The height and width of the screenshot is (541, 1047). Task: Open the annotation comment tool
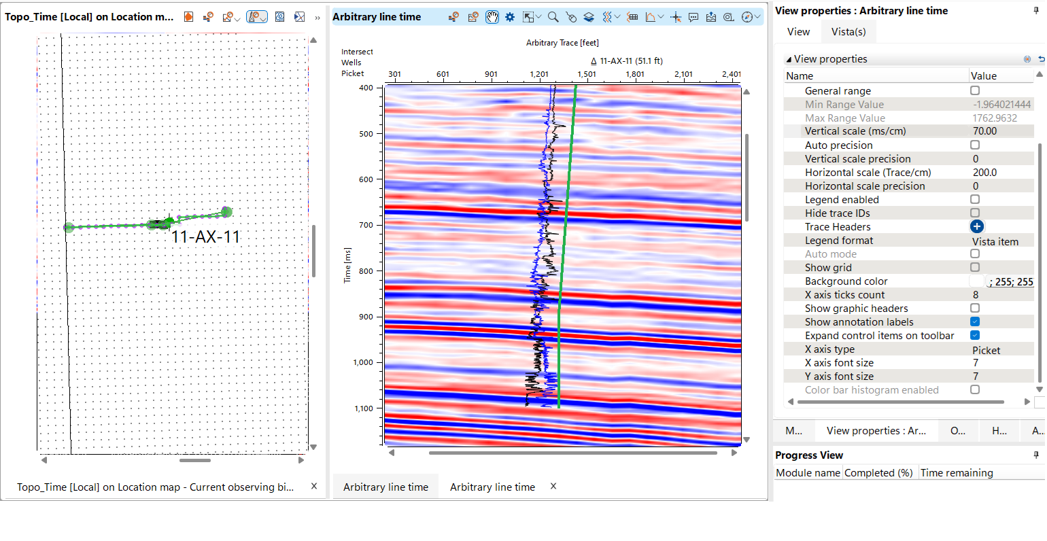coord(693,16)
